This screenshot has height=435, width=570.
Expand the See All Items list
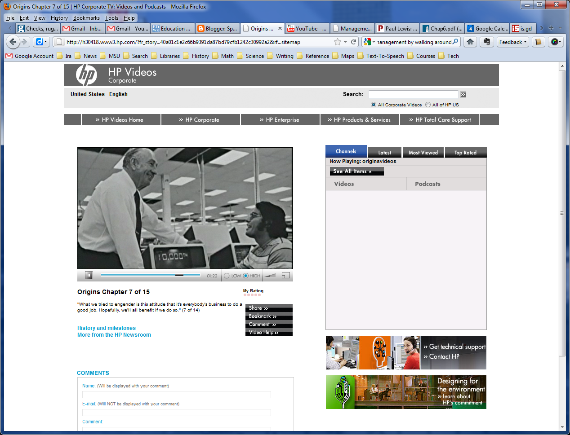pyautogui.click(x=357, y=171)
